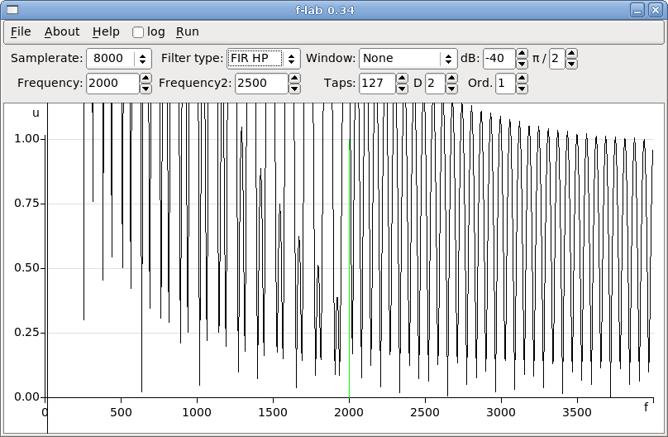Screen dimensions: 668x437
Task: Increase the Ord. value
Action: (522, 79)
